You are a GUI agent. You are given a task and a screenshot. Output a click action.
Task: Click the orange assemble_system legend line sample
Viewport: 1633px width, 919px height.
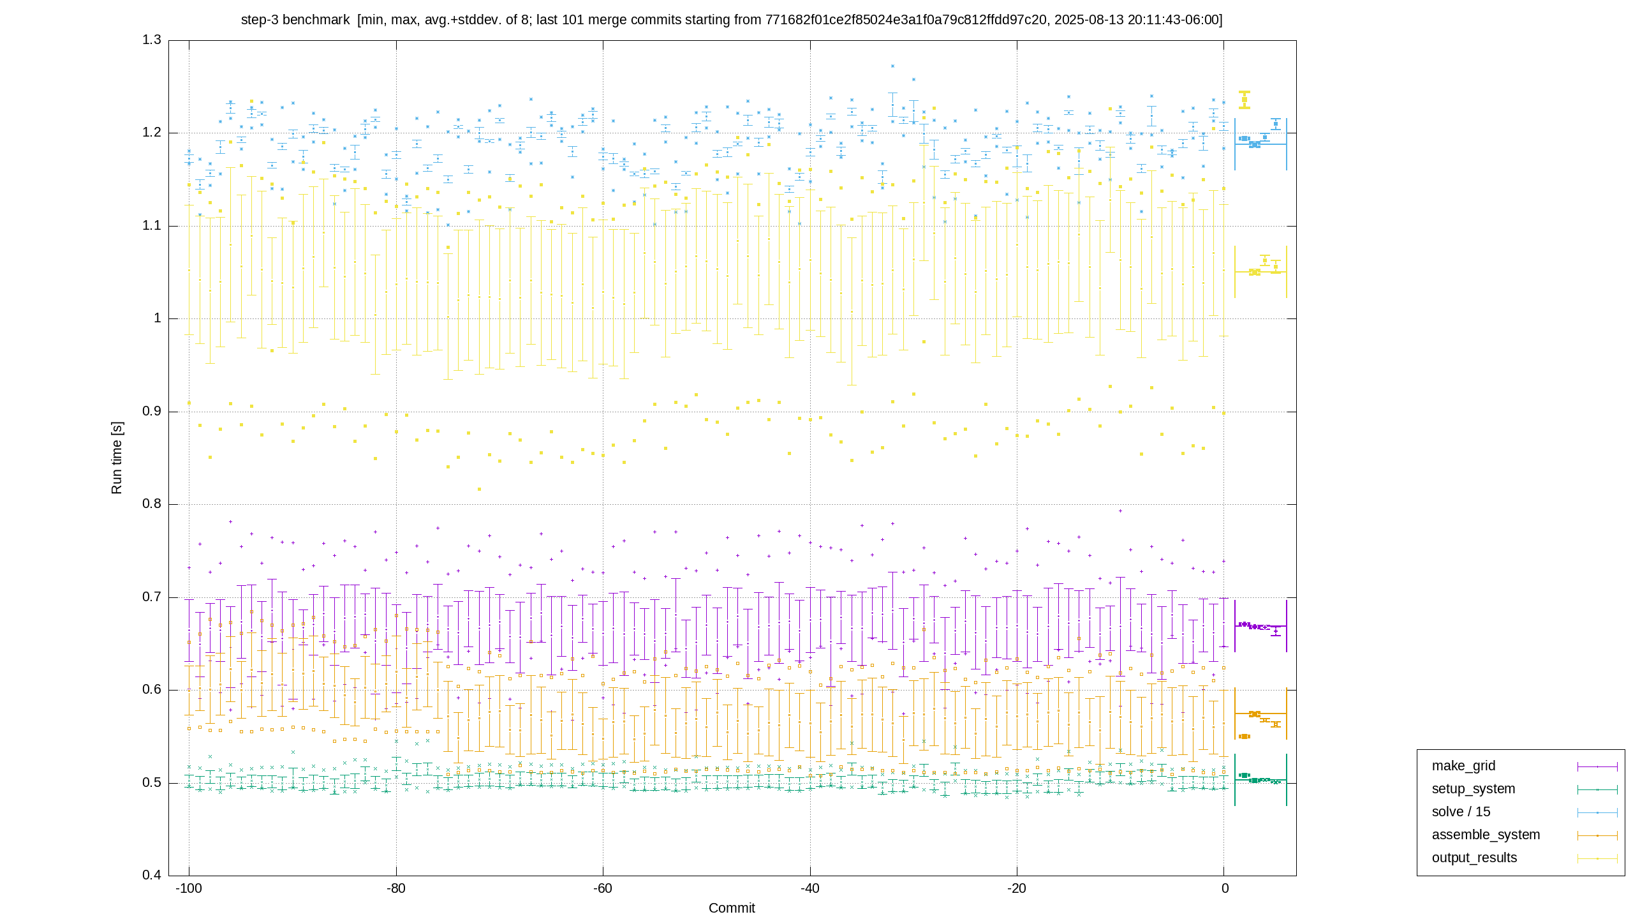(1597, 835)
